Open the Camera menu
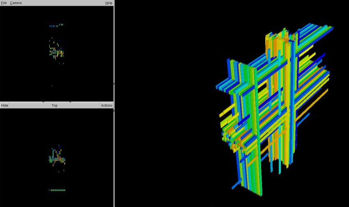 tap(16, 3)
